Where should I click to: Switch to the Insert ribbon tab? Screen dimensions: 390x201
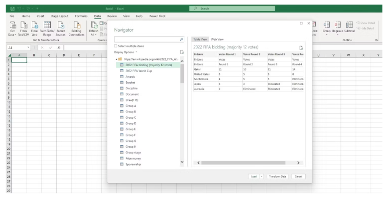point(40,16)
